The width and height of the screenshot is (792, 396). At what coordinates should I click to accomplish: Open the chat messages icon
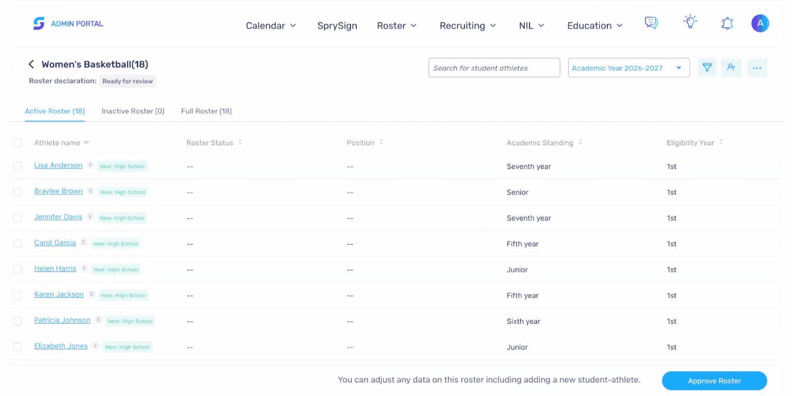click(x=651, y=23)
